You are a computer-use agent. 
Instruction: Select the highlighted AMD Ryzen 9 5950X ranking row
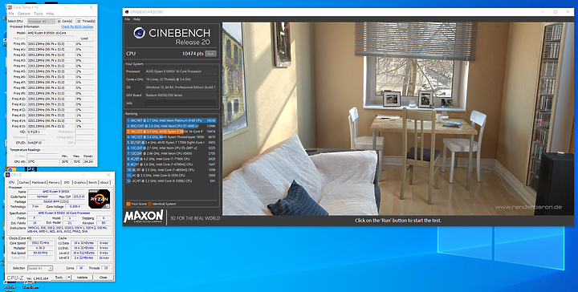pyautogui.click(x=172, y=132)
